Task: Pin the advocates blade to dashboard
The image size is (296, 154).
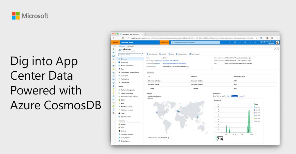Action: (x=275, y=49)
